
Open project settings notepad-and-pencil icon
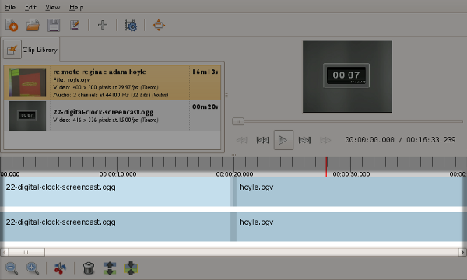tap(75, 25)
